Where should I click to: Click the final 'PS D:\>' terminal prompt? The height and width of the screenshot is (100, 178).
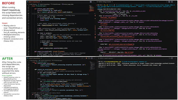click(x=101, y=67)
